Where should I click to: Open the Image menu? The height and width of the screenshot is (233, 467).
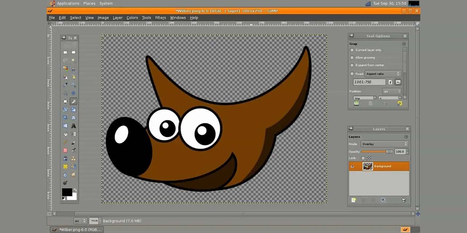tap(103, 17)
